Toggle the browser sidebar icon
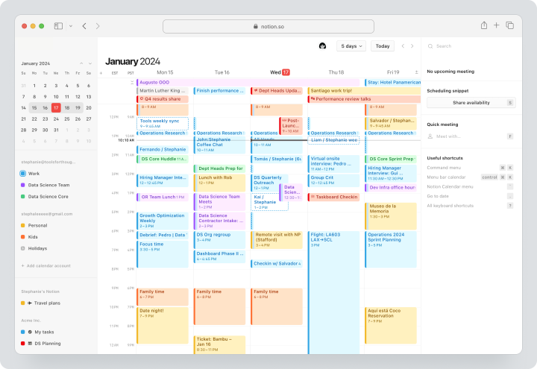This screenshot has width=537, height=369. point(58,26)
